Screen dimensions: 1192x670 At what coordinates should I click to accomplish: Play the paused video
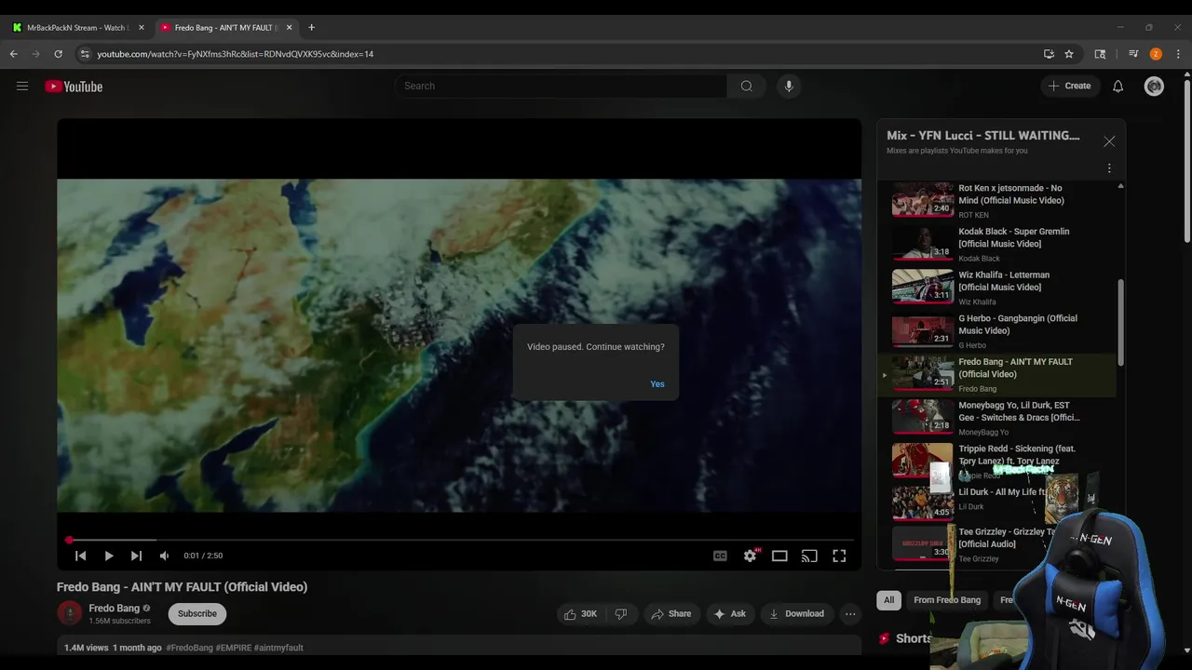tap(109, 556)
